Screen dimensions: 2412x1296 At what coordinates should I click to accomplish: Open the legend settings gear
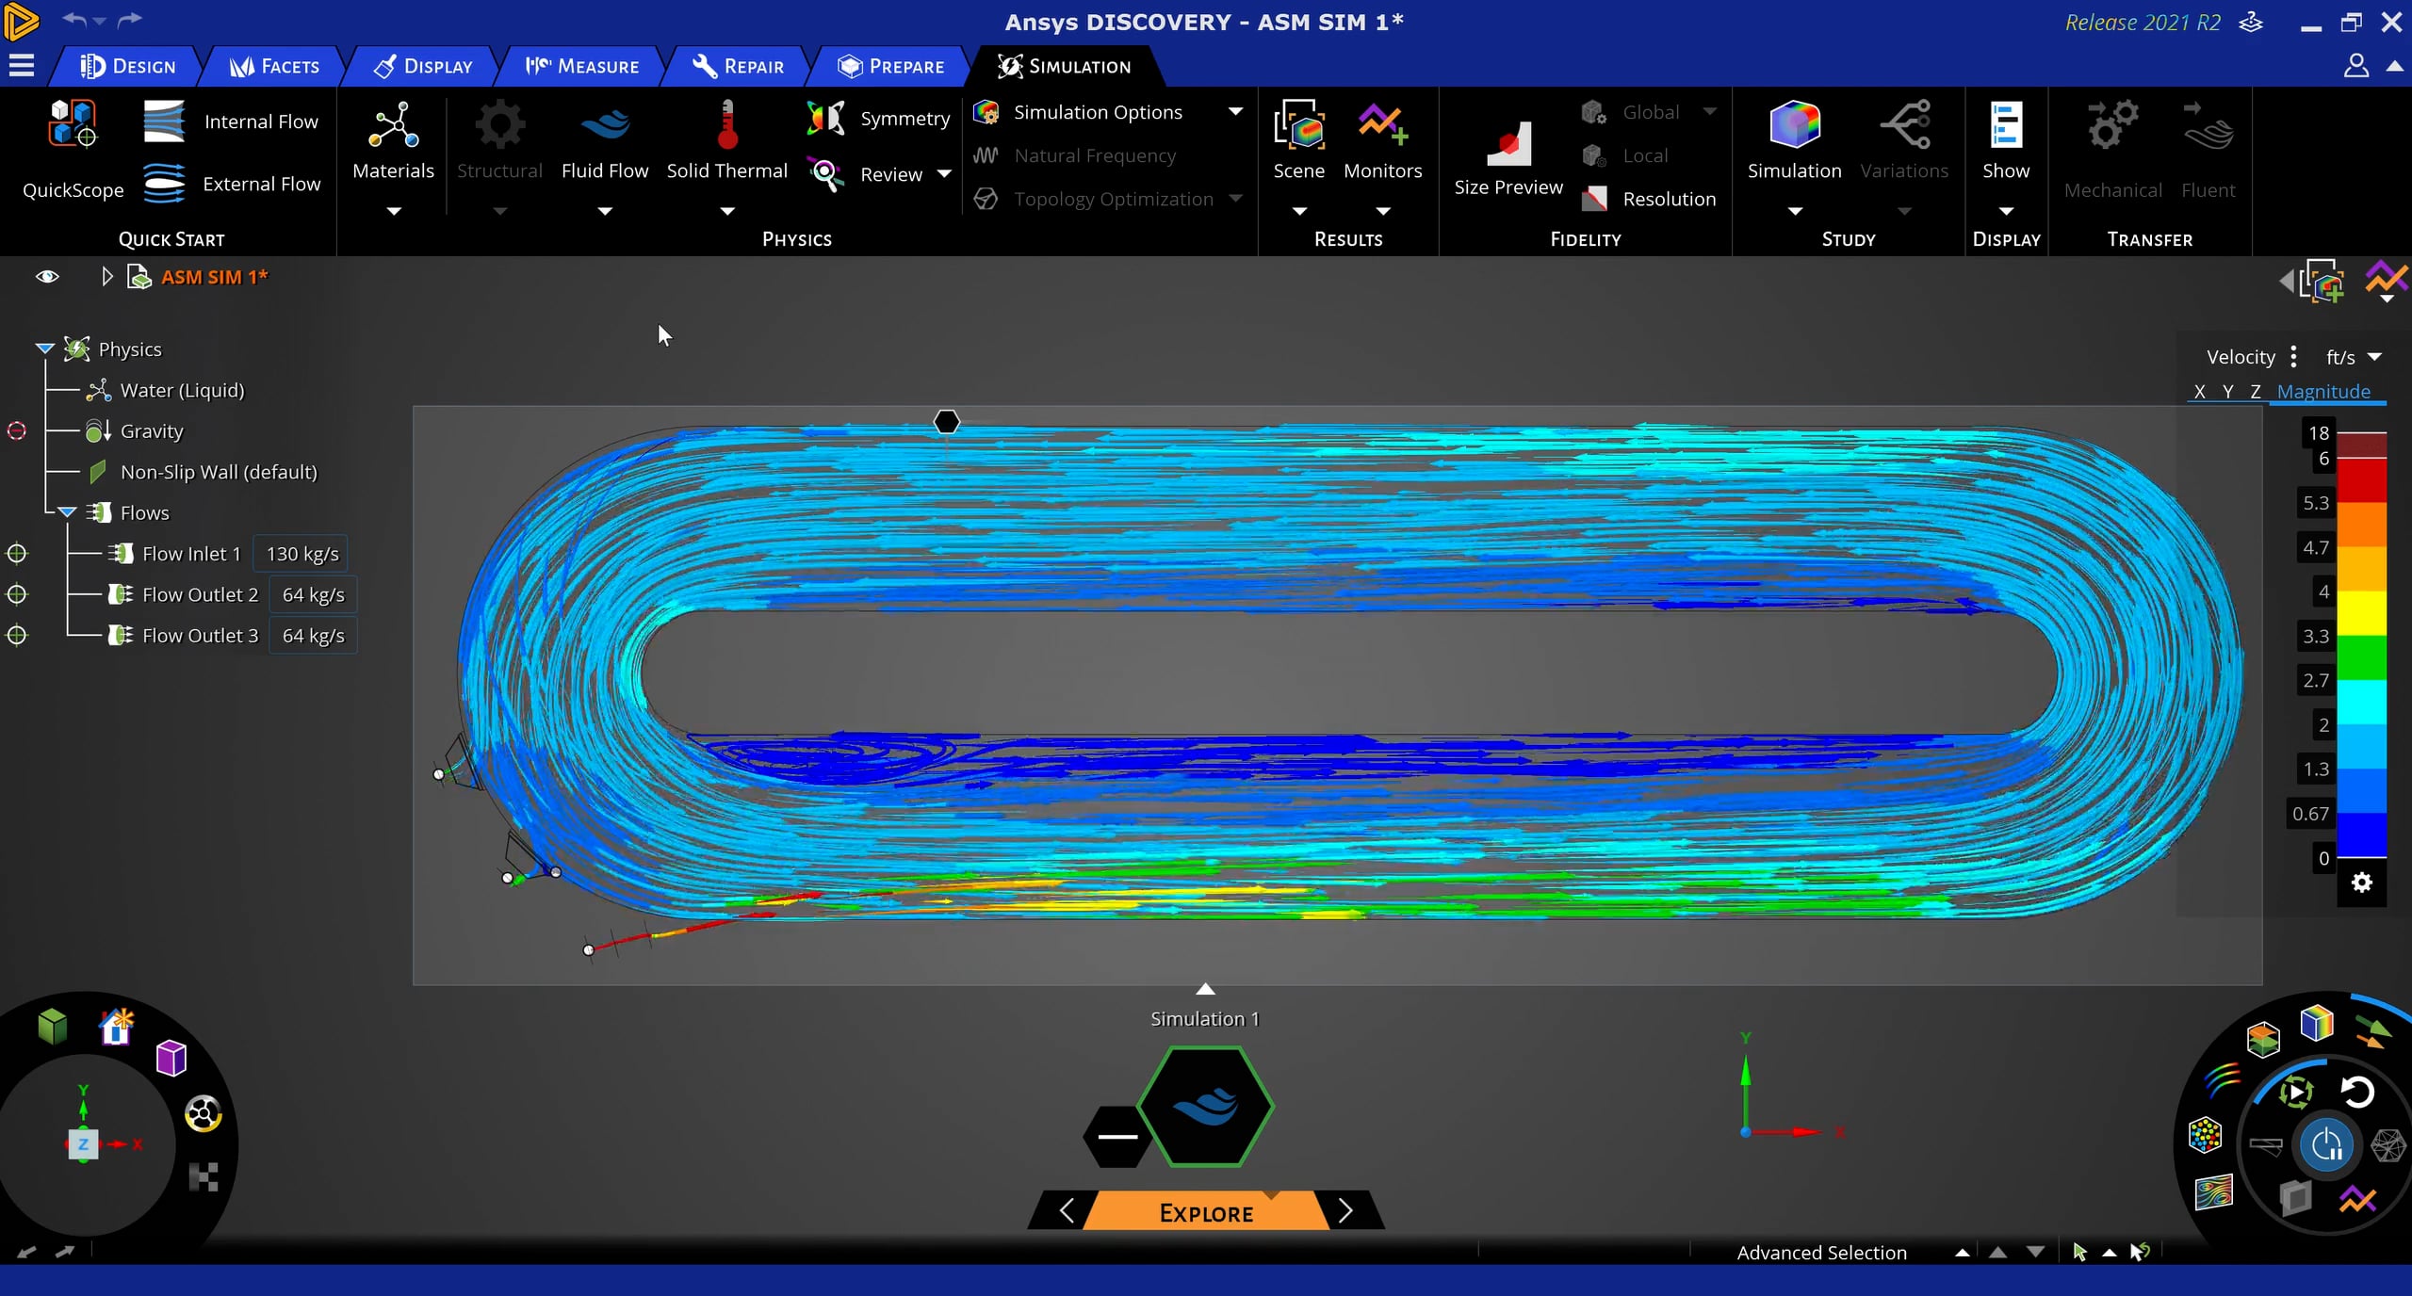(2362, 883)
